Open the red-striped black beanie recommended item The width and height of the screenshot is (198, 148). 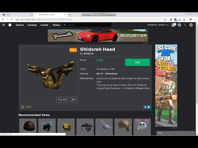coord(28,126)
